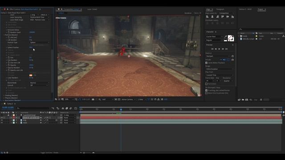Hide the music layer with eye icon
Screen dimensions: 285x160
coord(2,123)
